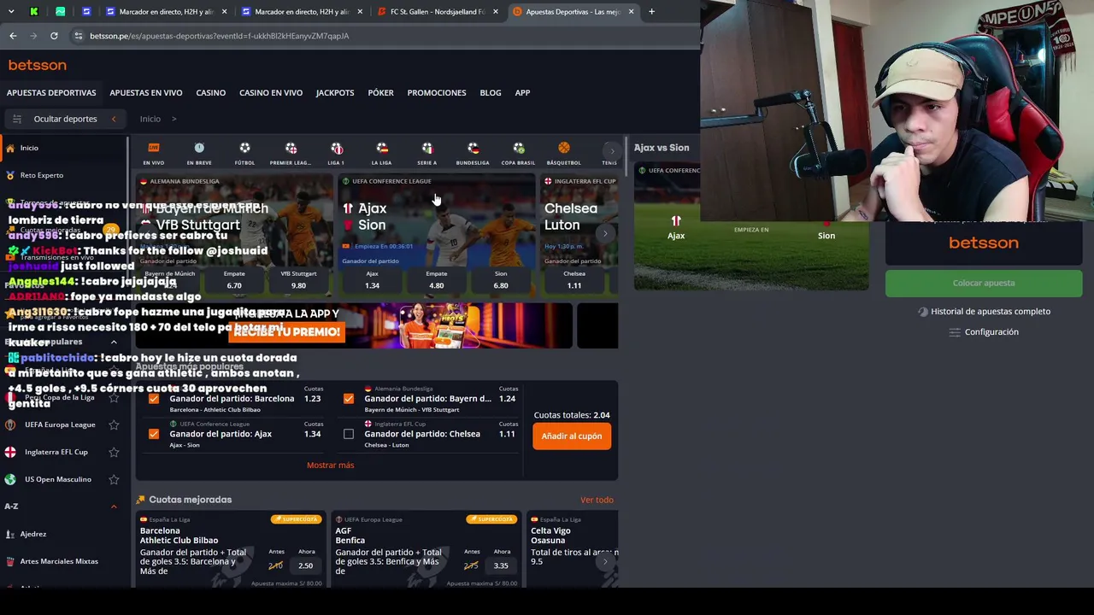The image size is (1094, 615).
Task: Select Ajax odds 1.34 in featured match
Action: (x=372, y=280)
